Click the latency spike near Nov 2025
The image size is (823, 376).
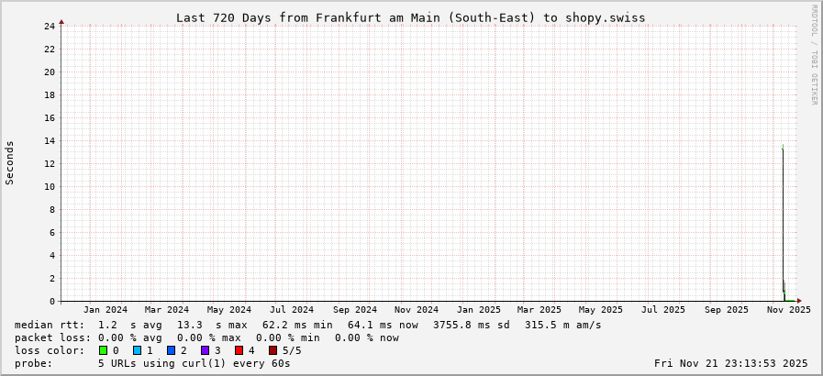[x=783, y=220]
